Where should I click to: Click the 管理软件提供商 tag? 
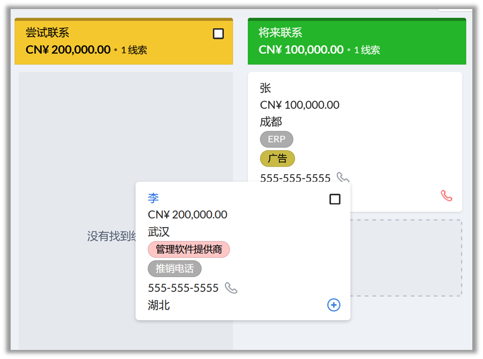click(188, 249)
